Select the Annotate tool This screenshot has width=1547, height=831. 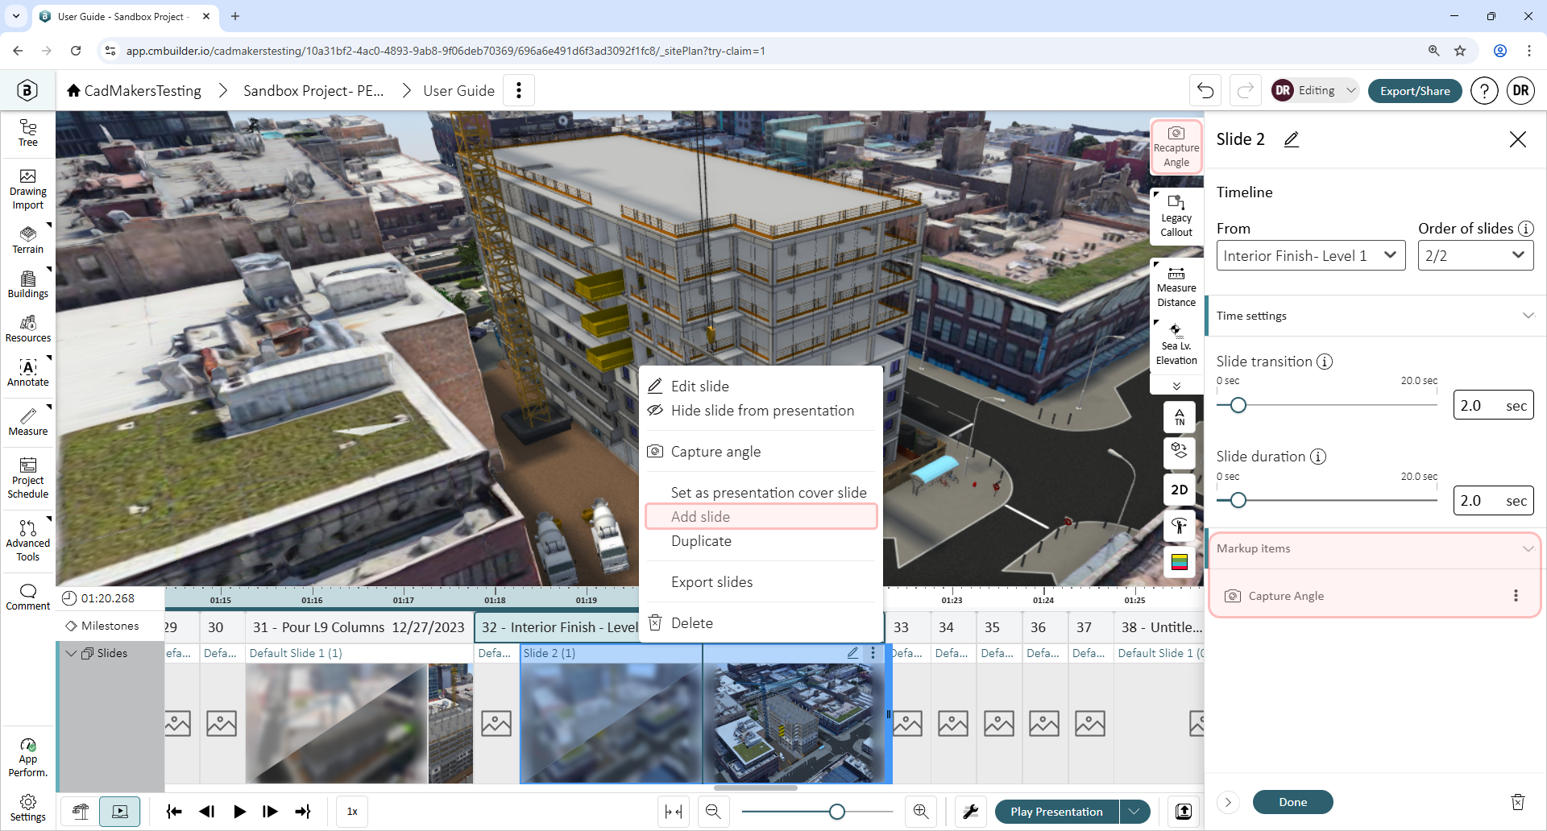tap(28, 373)
